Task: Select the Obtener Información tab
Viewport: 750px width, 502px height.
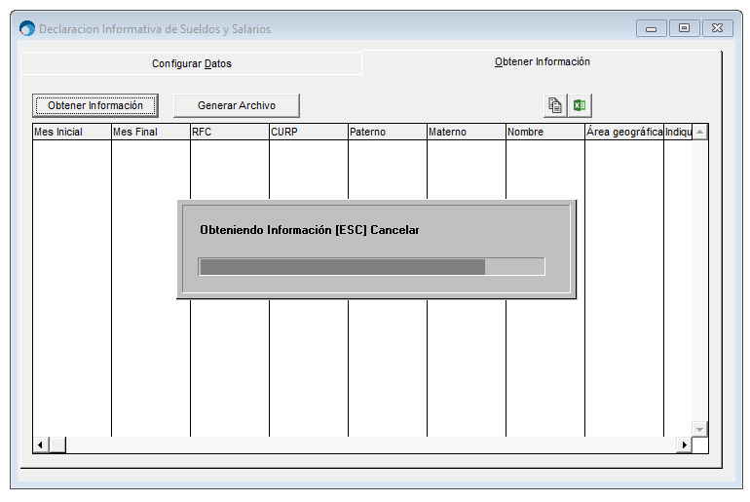Action: [x=542, y=61]
